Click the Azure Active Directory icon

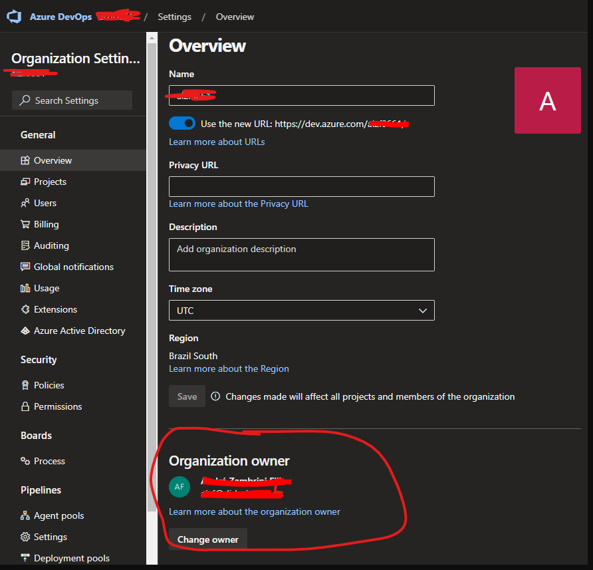click(25, 331)
